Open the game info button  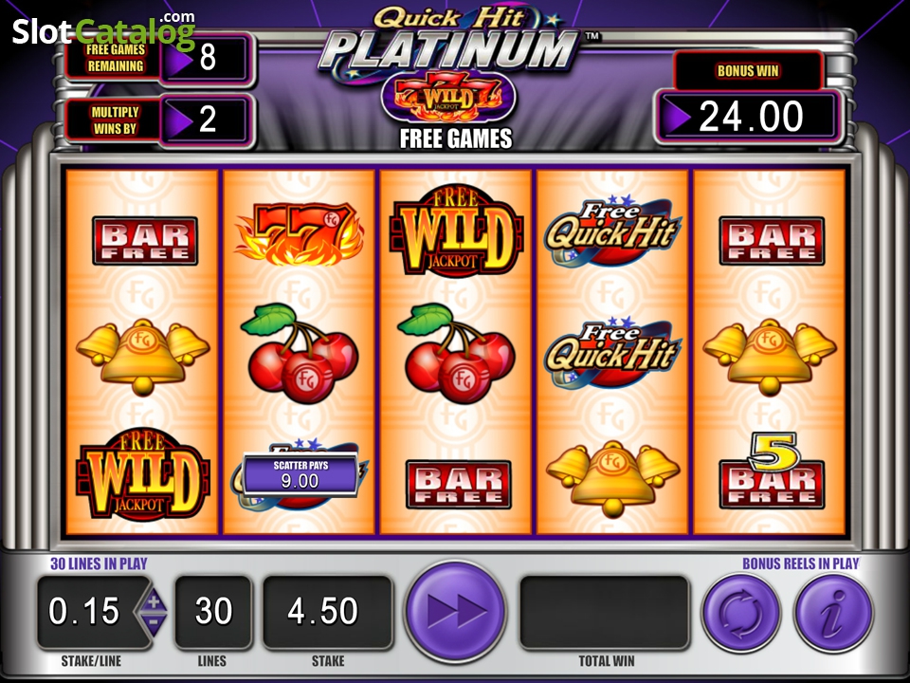pos(833,613)
